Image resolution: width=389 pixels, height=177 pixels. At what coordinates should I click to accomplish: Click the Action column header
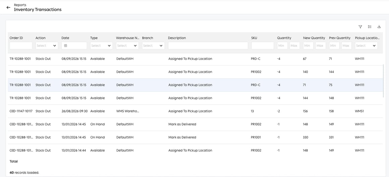[41, 38]
